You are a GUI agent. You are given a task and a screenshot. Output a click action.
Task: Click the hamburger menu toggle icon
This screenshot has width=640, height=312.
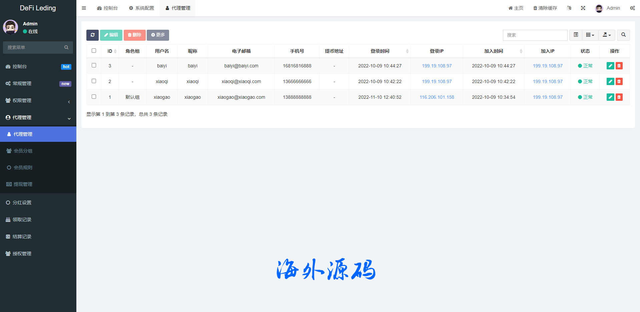(x=84, y=8)
